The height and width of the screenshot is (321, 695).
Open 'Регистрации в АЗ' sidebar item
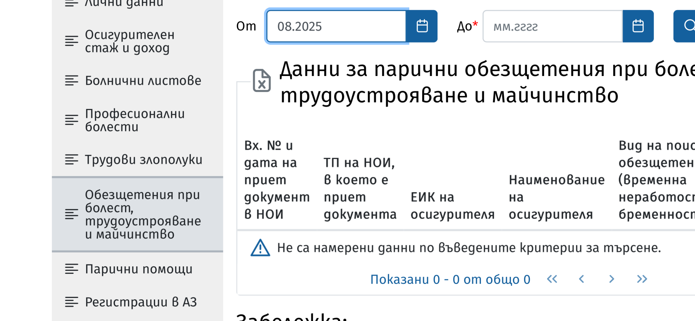tap(140, 302)
